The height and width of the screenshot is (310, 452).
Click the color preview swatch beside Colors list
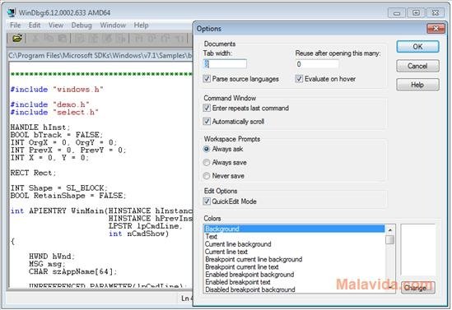coord(417,250)
